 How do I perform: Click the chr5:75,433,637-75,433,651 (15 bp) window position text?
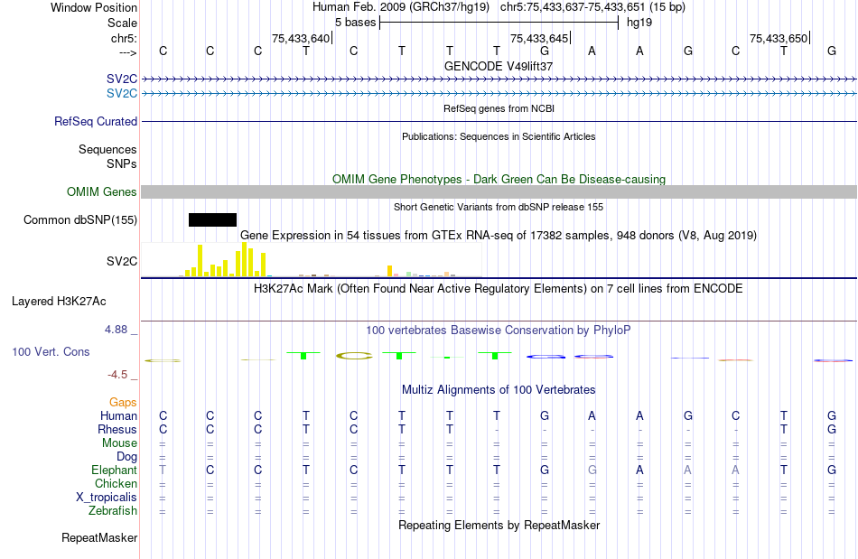coord(592,7)
